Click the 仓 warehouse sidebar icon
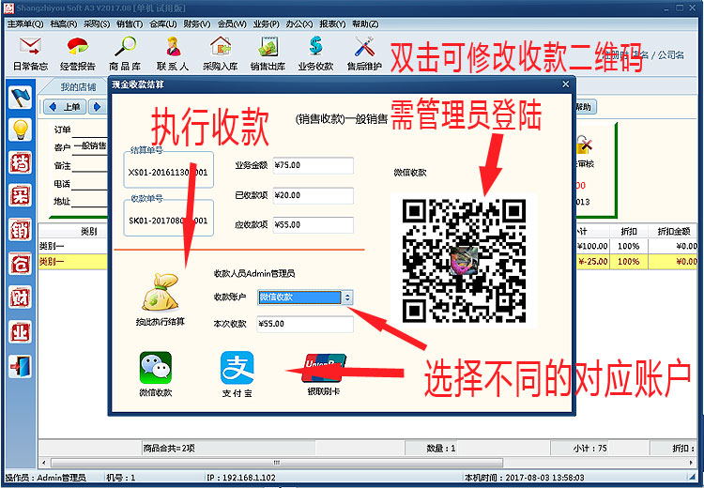The width and height of the screenshot is (704, 488). click(x=21, y=264)
